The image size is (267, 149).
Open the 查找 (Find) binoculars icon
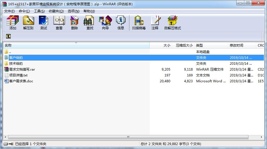pyautogui.click(x=90, y=23)
